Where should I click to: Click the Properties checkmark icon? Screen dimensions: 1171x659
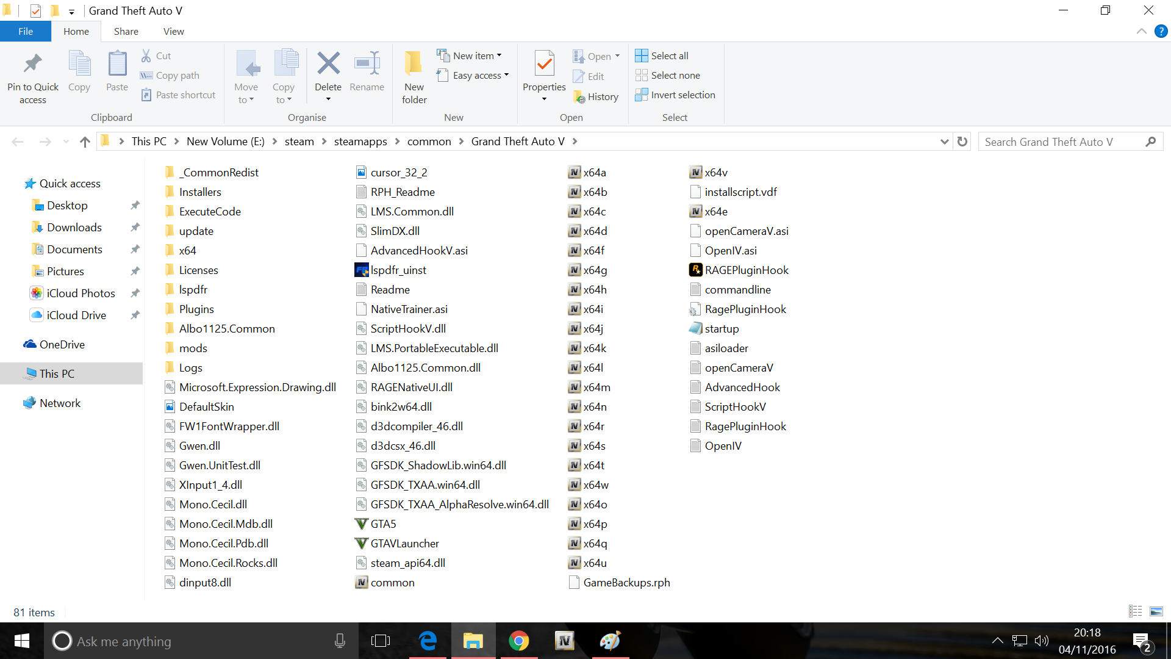[x=543, y=63]
